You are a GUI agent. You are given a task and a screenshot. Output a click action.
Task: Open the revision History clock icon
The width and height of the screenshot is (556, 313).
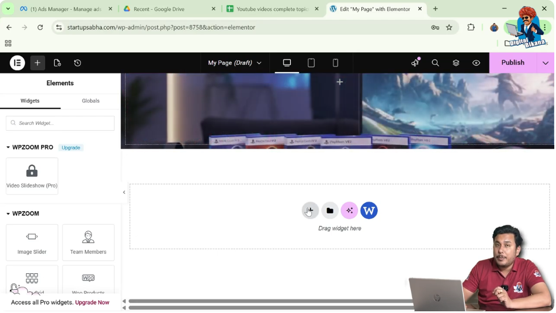[x=77, y=63]
